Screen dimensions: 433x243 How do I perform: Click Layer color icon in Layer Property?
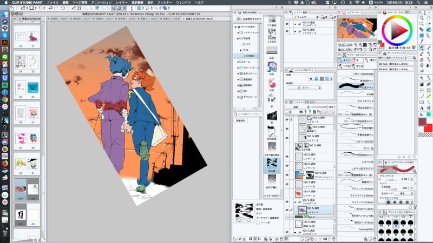(x=327, y=79)
